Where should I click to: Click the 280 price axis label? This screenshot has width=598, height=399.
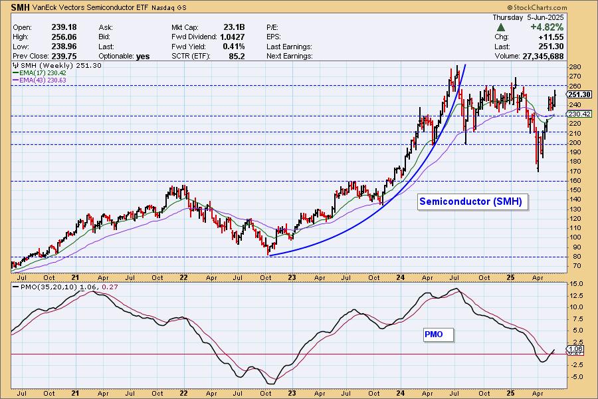pos(575,67)
